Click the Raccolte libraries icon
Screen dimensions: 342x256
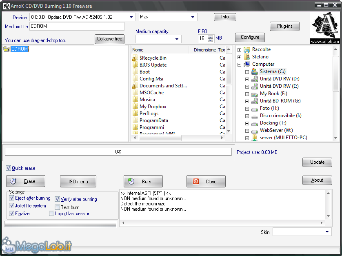247,49
